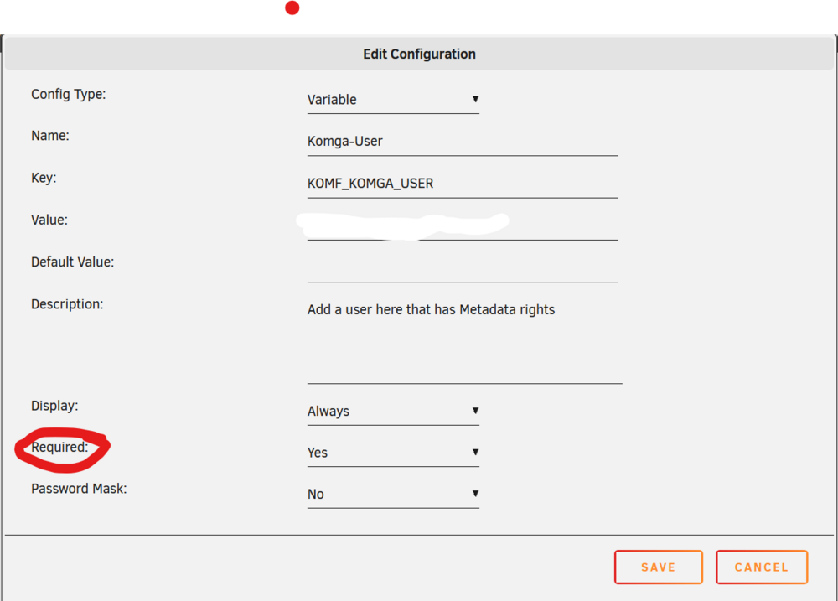
Task: Open the Password Mask dropdown set to No
Action: click(x=393, y=495)
